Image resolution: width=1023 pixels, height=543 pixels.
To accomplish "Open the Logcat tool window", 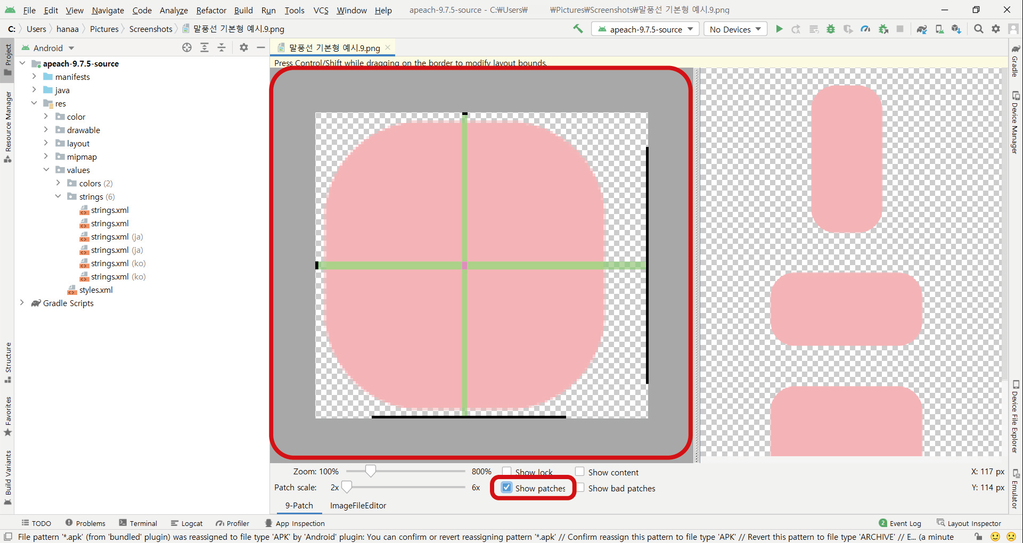I will (x=186, y=523).
